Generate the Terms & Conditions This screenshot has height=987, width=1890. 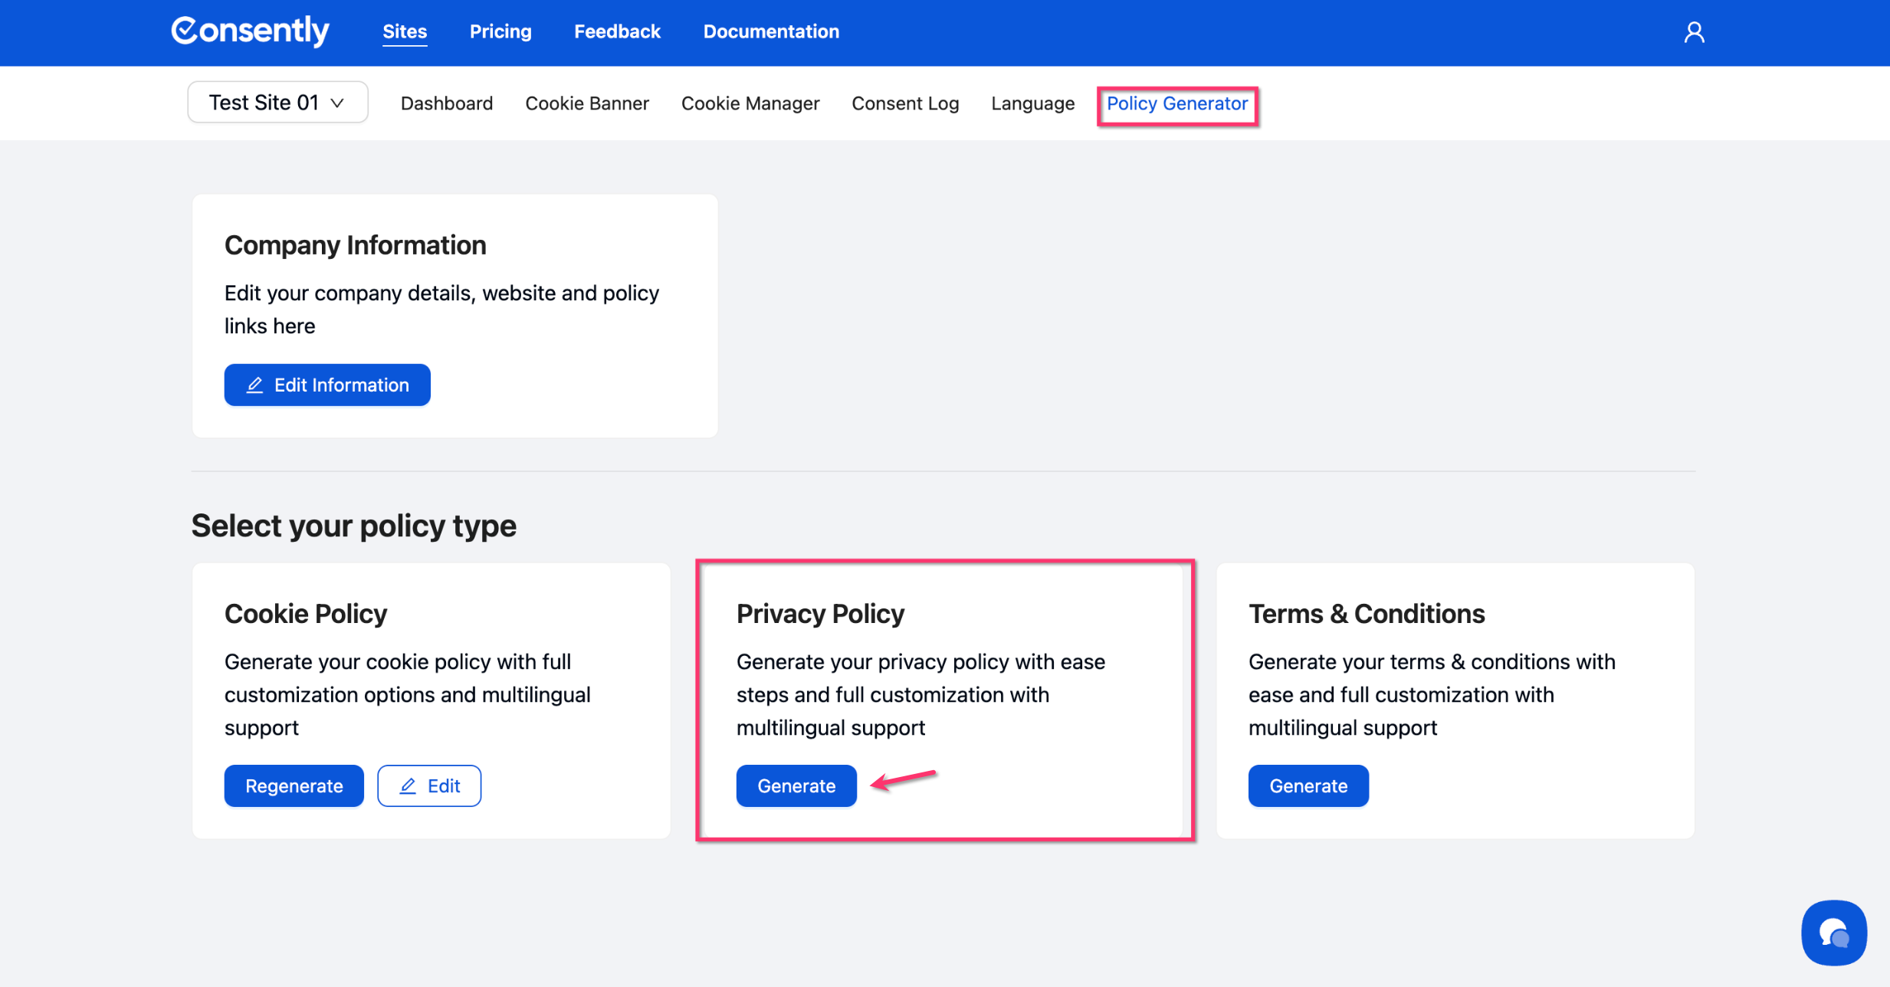[x=1308, y=785]
